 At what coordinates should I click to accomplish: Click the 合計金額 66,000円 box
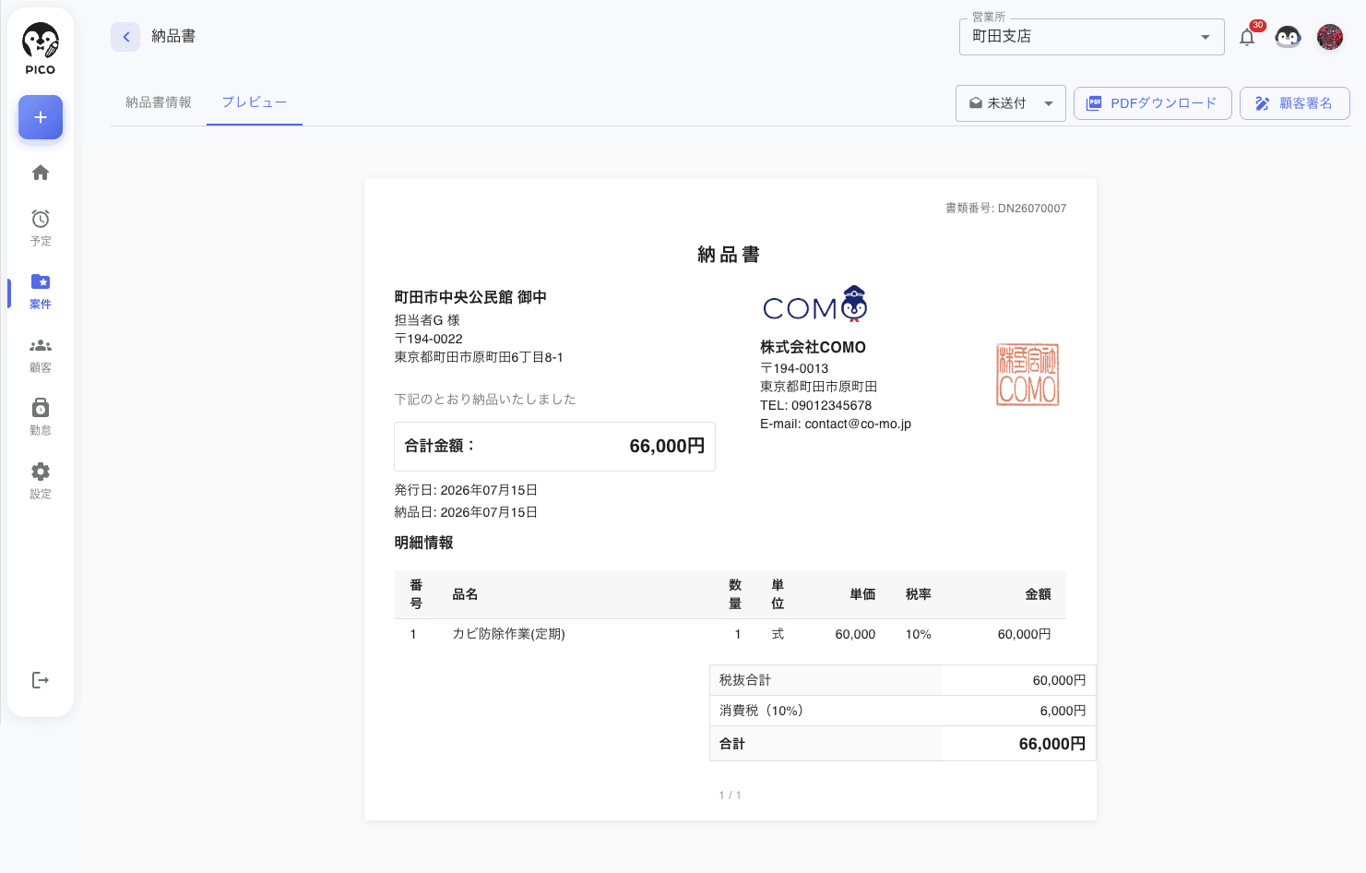[x=554, y=447]
